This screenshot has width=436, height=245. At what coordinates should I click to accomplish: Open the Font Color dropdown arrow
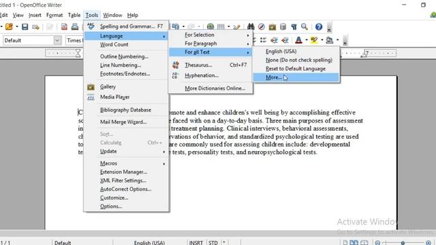tap(307, 40)
